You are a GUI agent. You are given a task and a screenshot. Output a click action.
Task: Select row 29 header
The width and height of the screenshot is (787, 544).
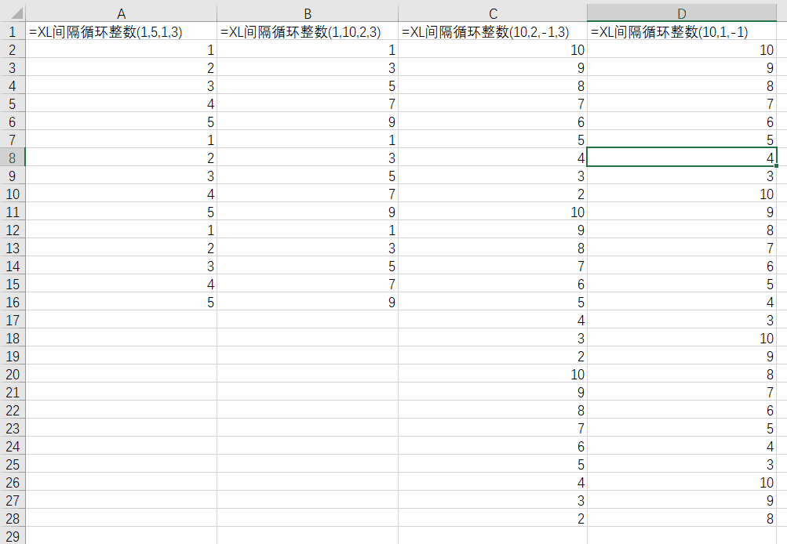coord(13,536)
